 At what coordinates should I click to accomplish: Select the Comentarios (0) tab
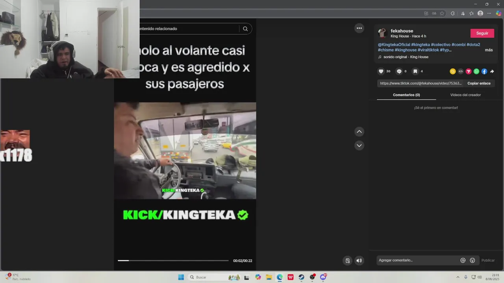coord(406,95)
